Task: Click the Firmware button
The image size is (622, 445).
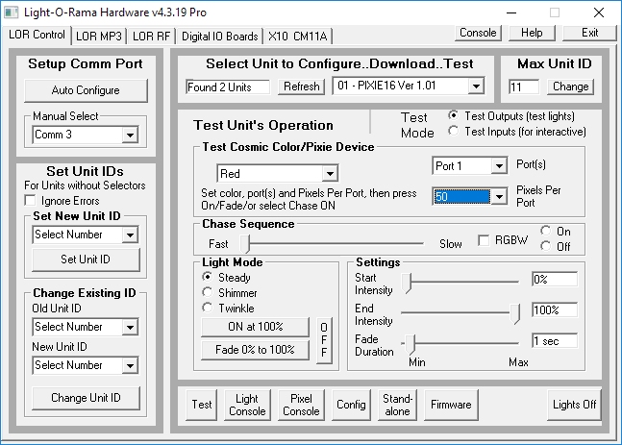Action: (x=452, y=405)
